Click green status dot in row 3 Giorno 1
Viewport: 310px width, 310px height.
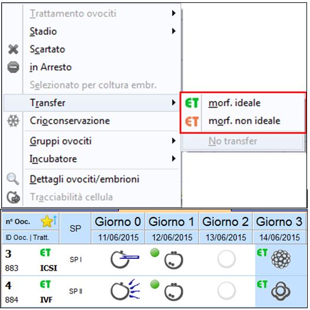[x=154, y=253]
